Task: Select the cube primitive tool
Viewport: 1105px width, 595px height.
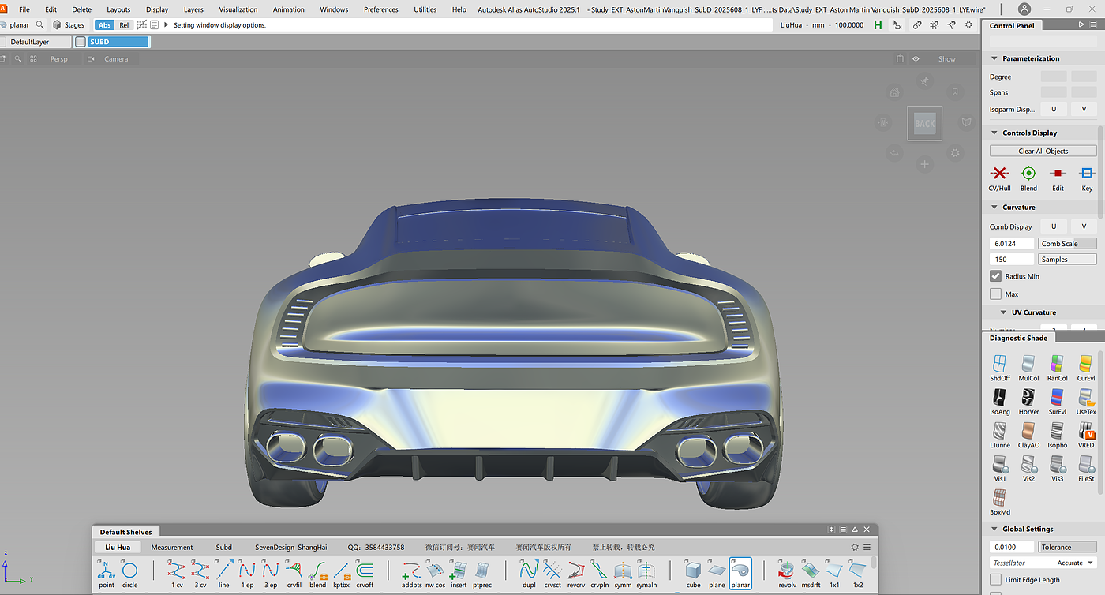Action: click(x=692, y=571)
